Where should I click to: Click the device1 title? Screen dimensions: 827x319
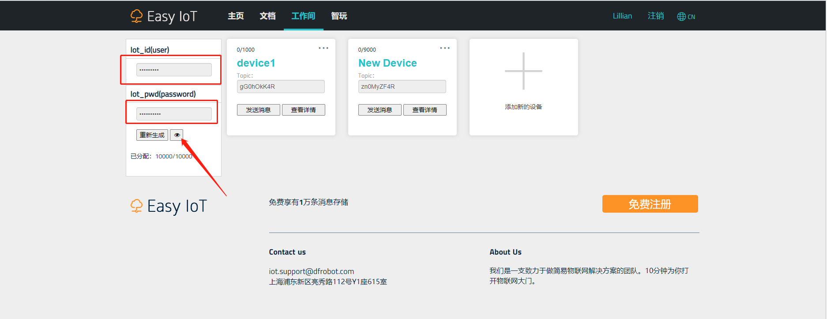pyautogui.click(x=256, y=63)
